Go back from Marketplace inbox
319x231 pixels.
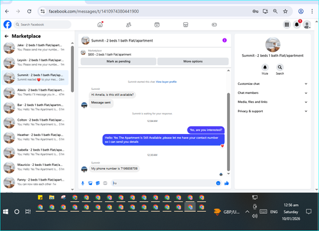(6, 36)
